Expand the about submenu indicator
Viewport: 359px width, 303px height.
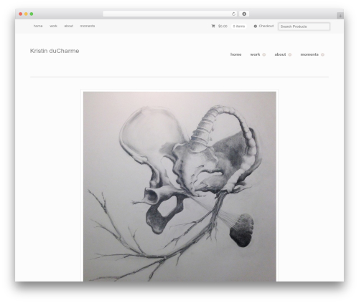(x=290, y=54)
